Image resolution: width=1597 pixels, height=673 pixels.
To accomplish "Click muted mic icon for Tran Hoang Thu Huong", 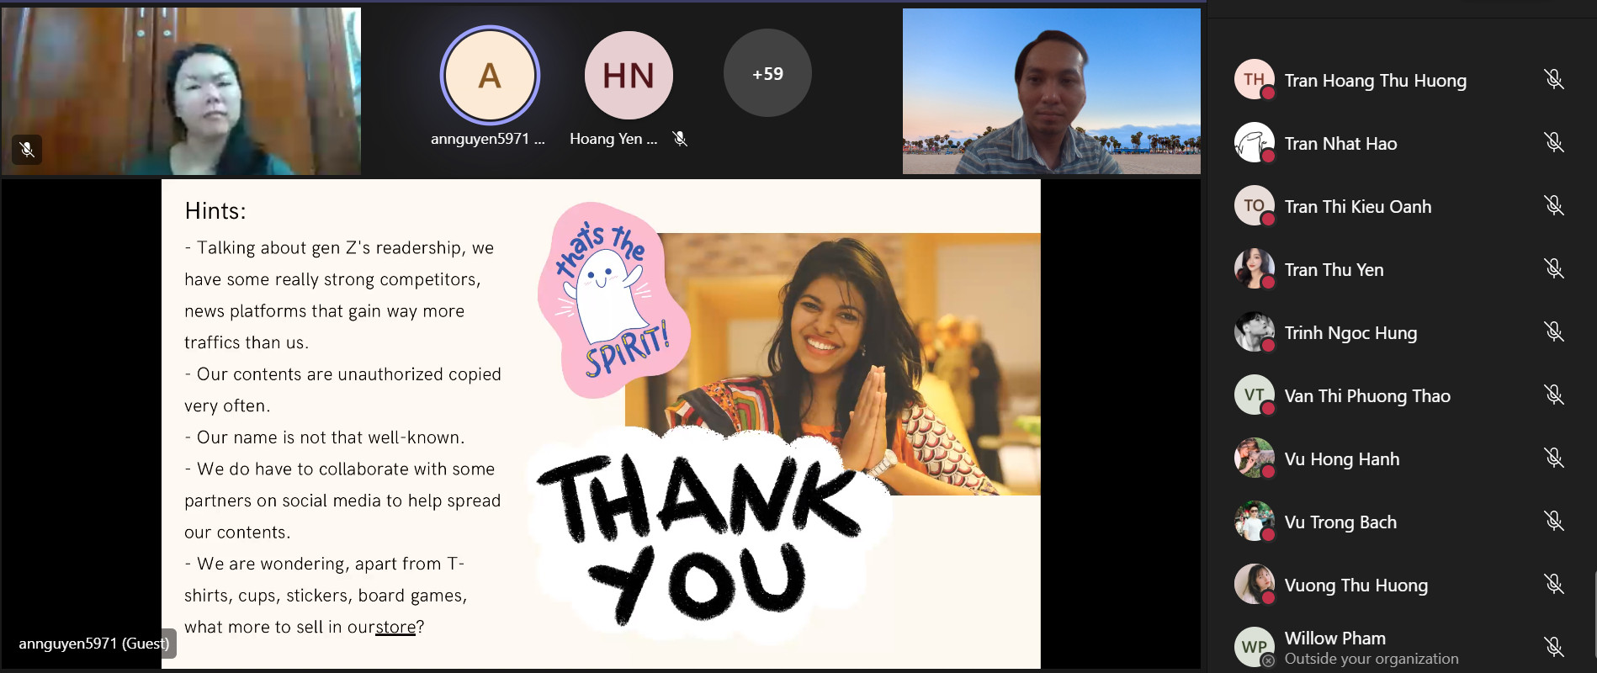I will pos(1554,80).
